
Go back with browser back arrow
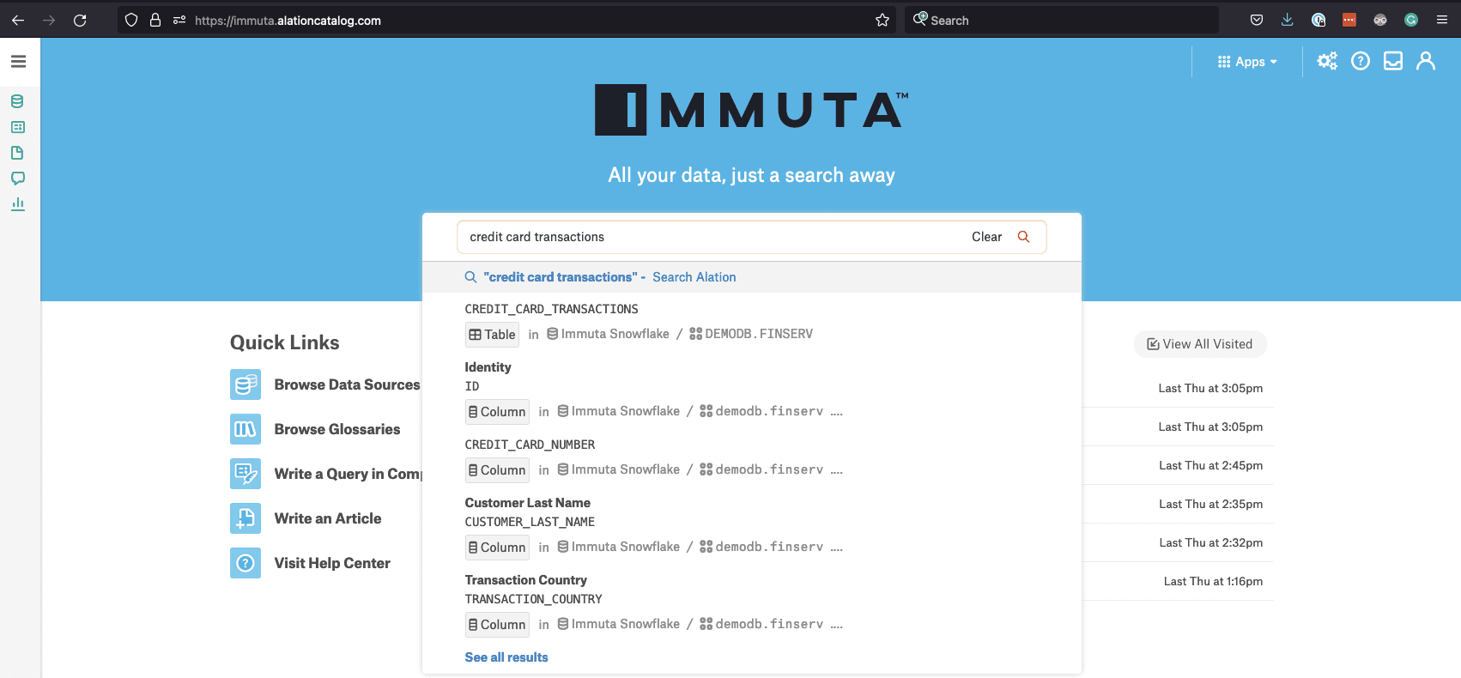pos(18,20)
